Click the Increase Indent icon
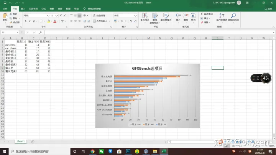The image size is (276, 155). (89, 21)
